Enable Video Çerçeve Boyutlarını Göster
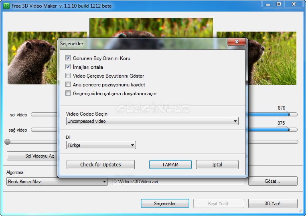Viewport: 306px width, 216px height. pos(68,76)
